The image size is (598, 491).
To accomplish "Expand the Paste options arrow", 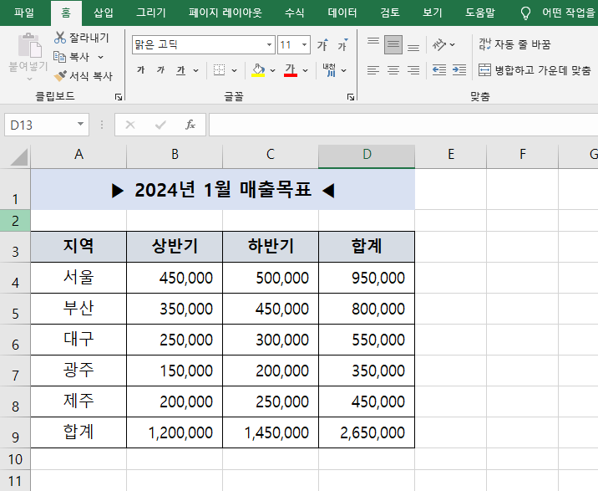I will (29, 79).
